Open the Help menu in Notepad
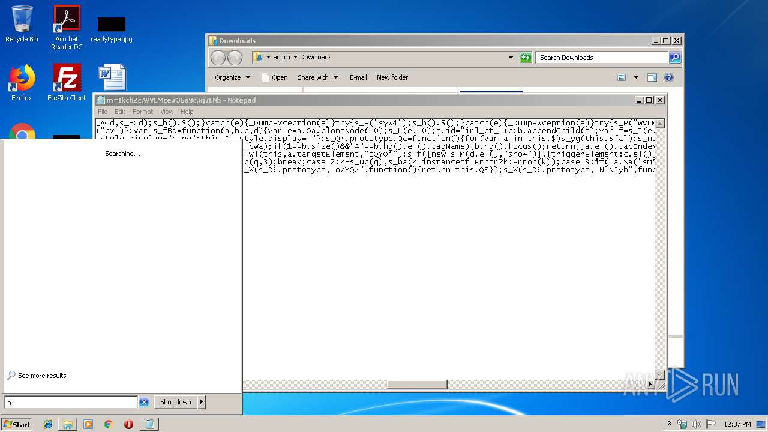 tap(187, 112)
